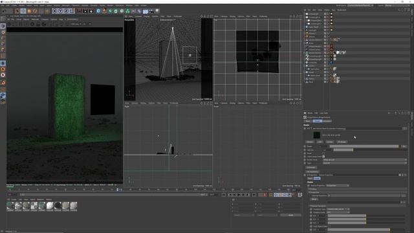
Task: Open the Objects menu in Object Manager
Action: [x=327, y=10]
